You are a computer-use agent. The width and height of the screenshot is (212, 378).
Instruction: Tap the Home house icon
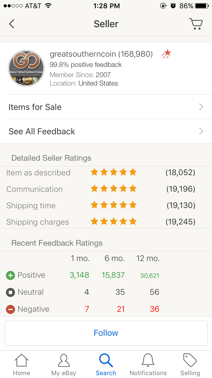click(x=21, y=360)
